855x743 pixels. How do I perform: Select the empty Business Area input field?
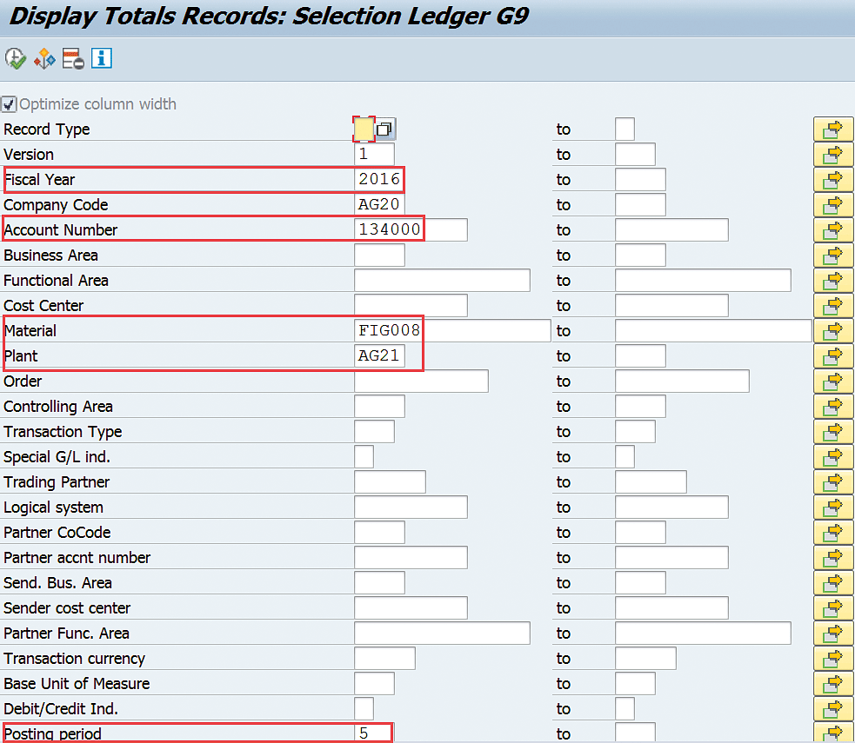[379, 255]
